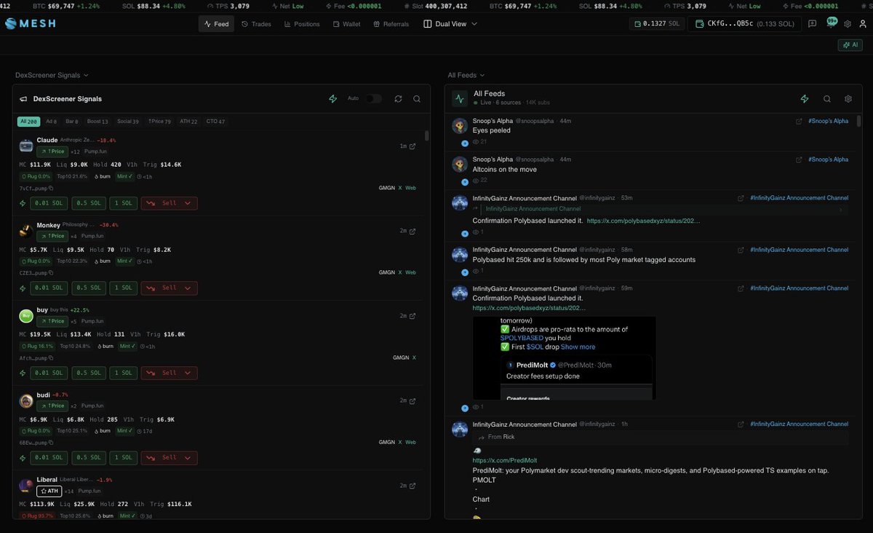Click the ATH badge on Liberal
The height and width of the screenshot is (533, 873).
(x=49, y=491)
